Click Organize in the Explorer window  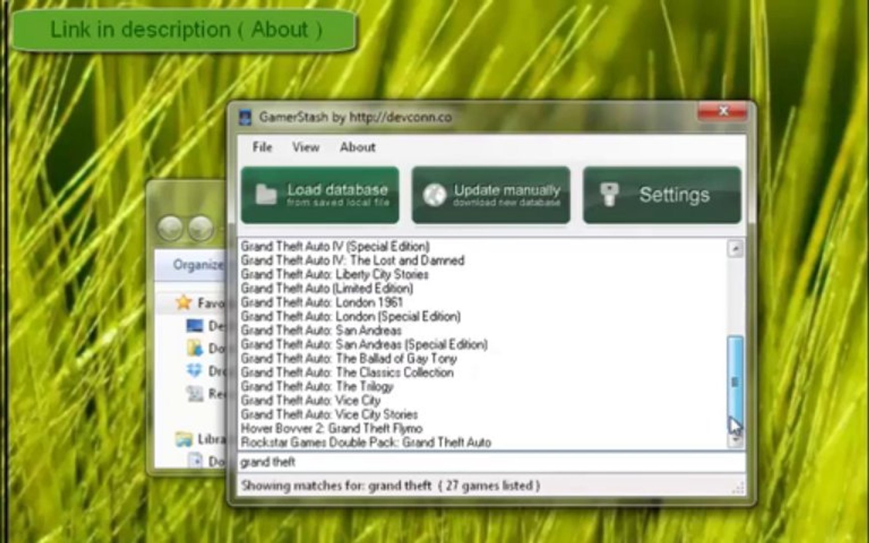198,265
